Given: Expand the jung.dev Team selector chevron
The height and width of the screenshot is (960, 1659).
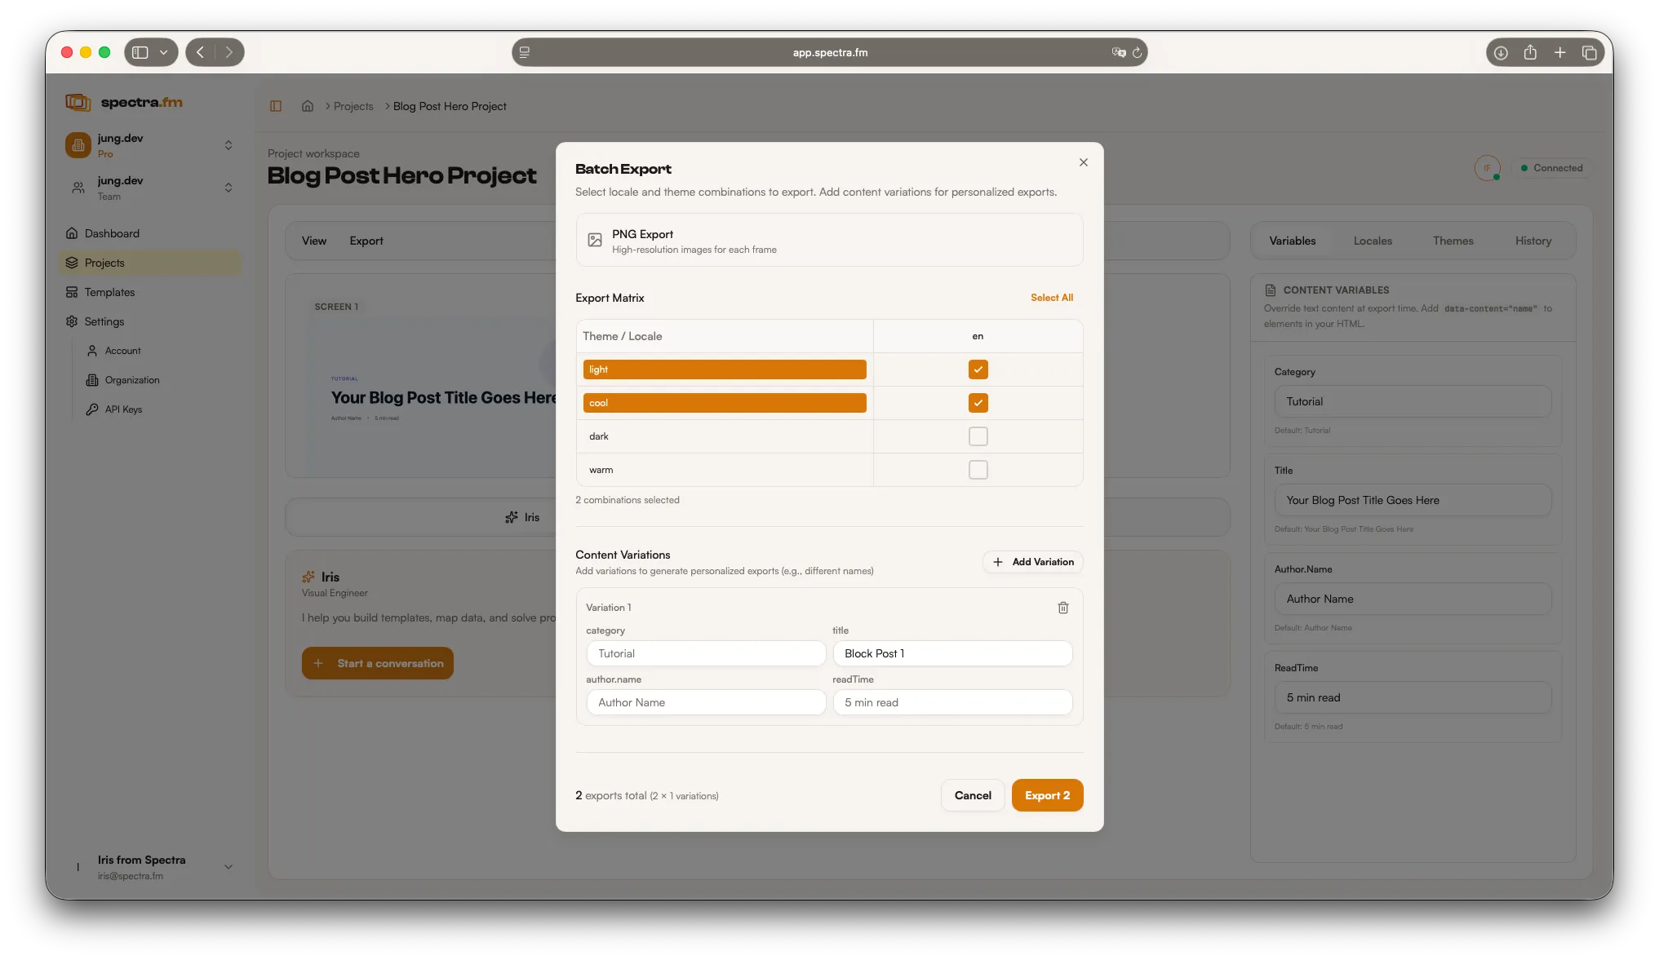Looking at the screenshot, I should [228, 188].
